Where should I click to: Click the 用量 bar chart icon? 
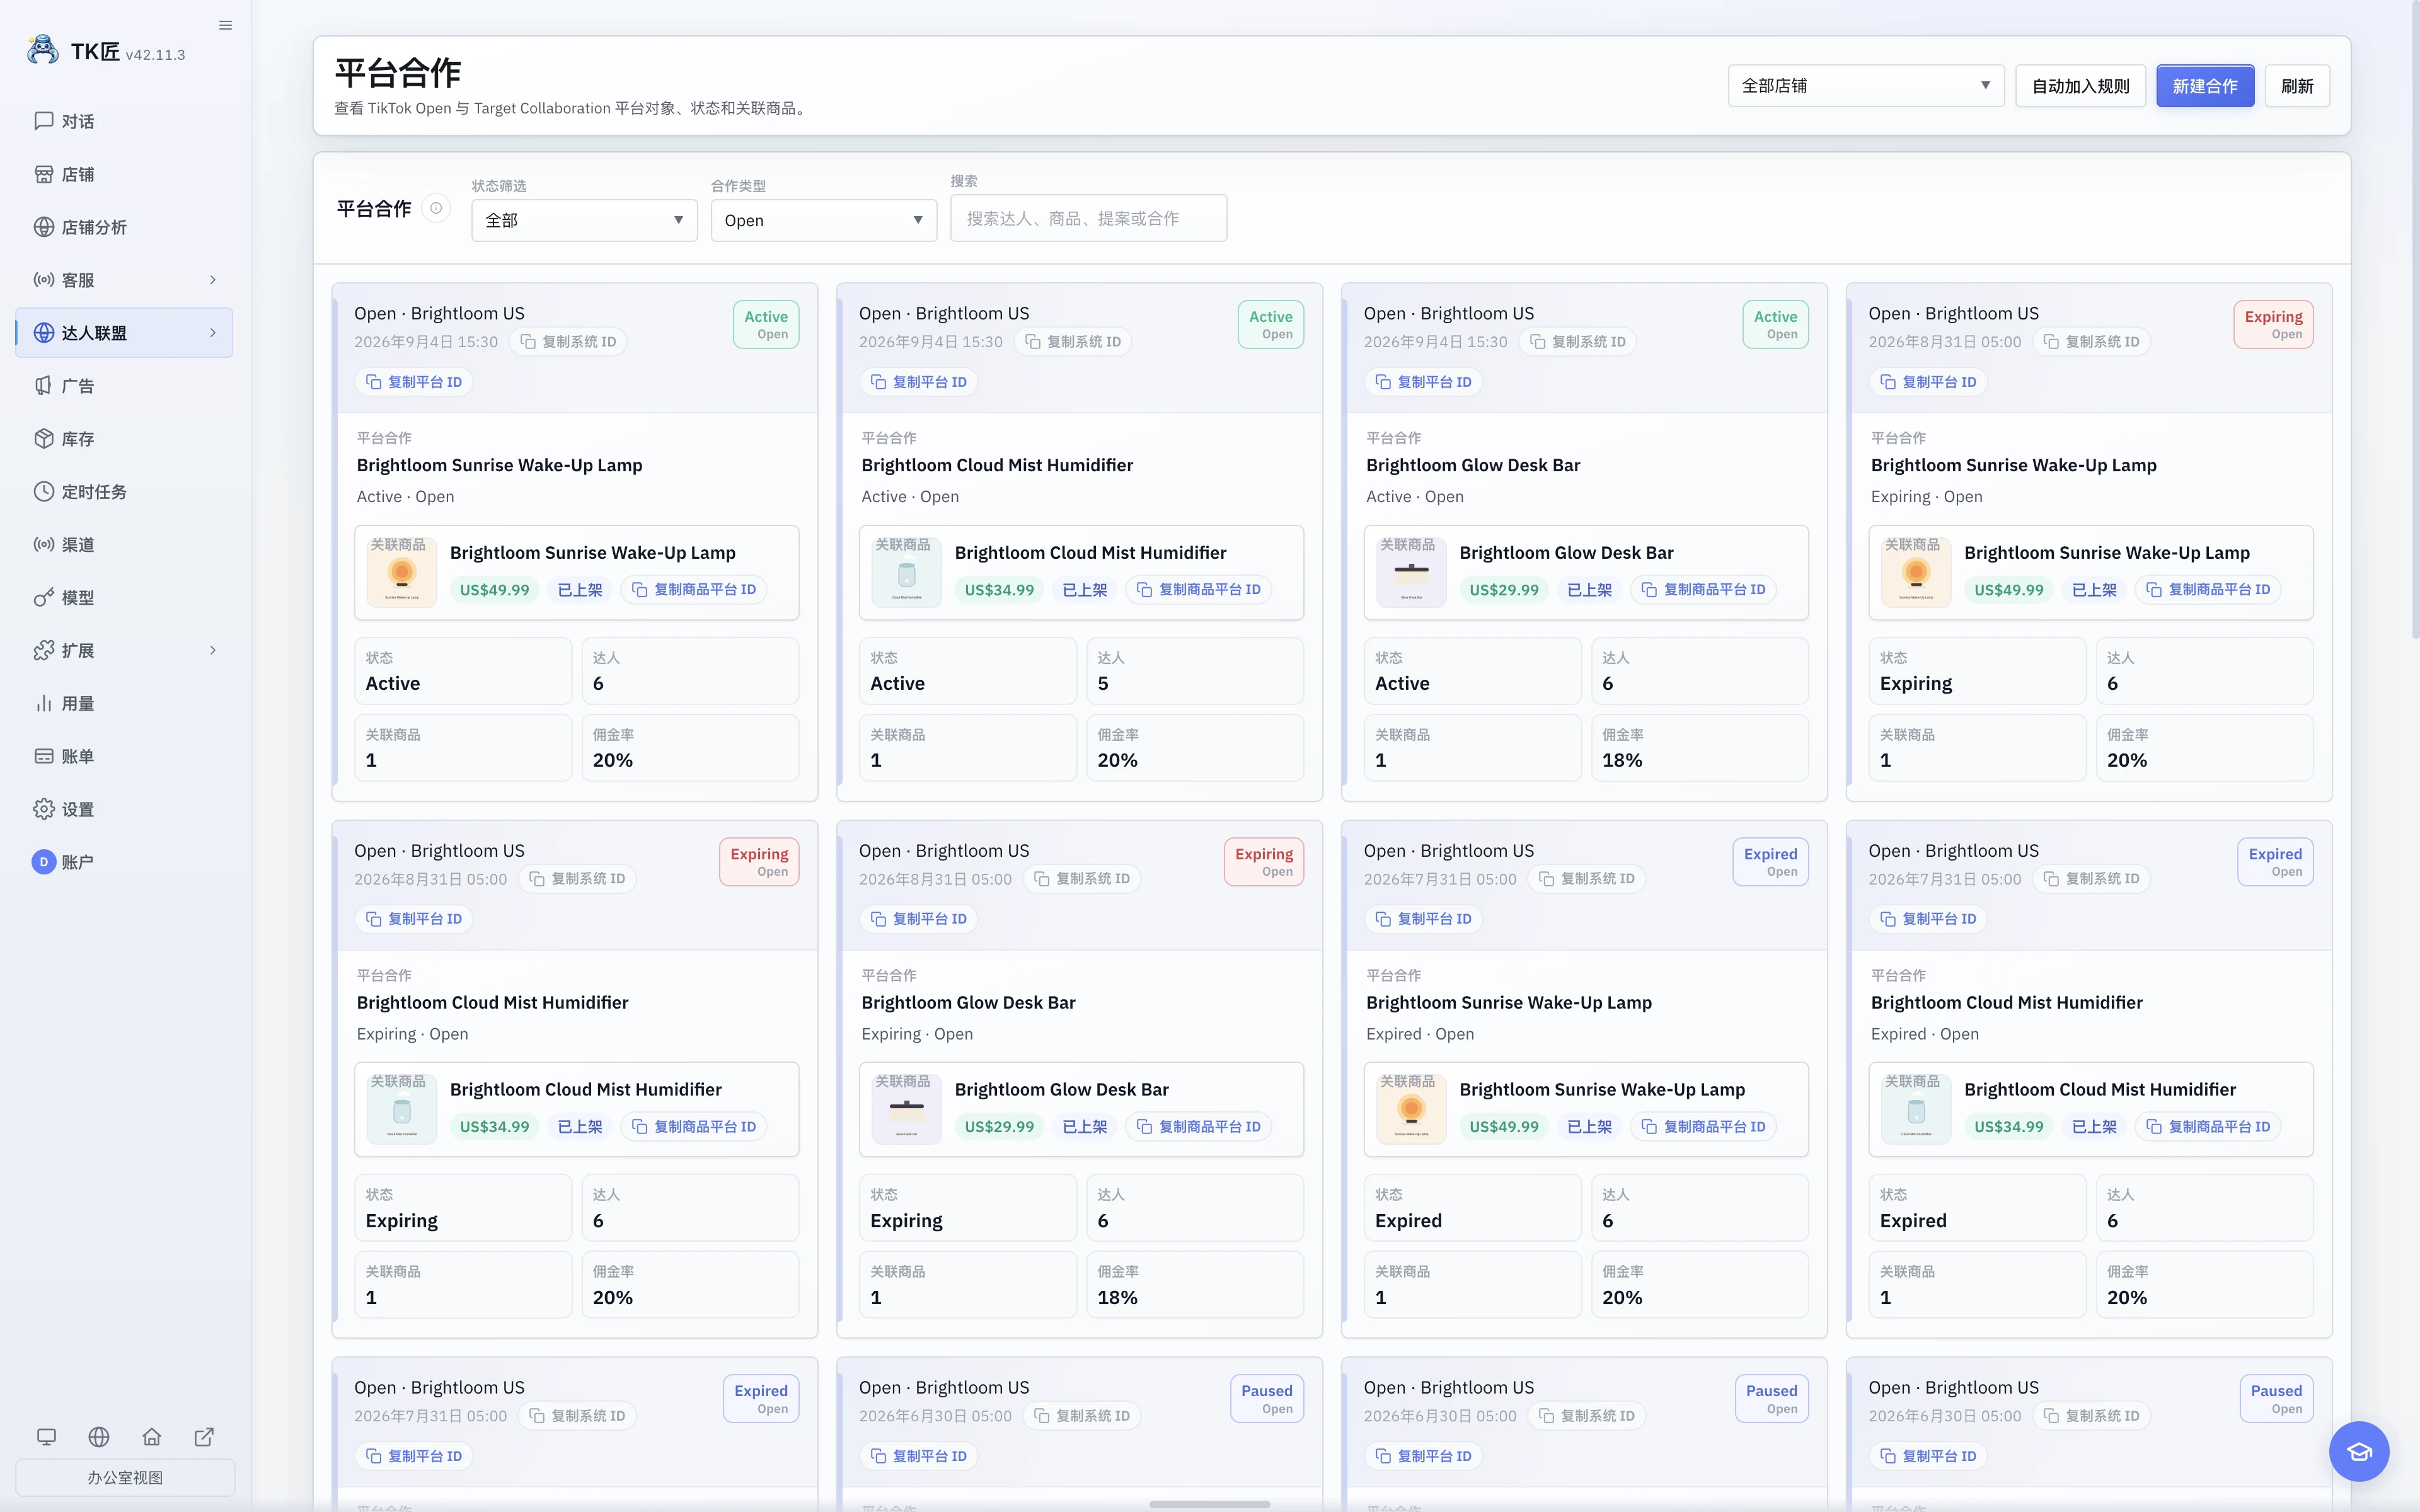click(44, 704)
